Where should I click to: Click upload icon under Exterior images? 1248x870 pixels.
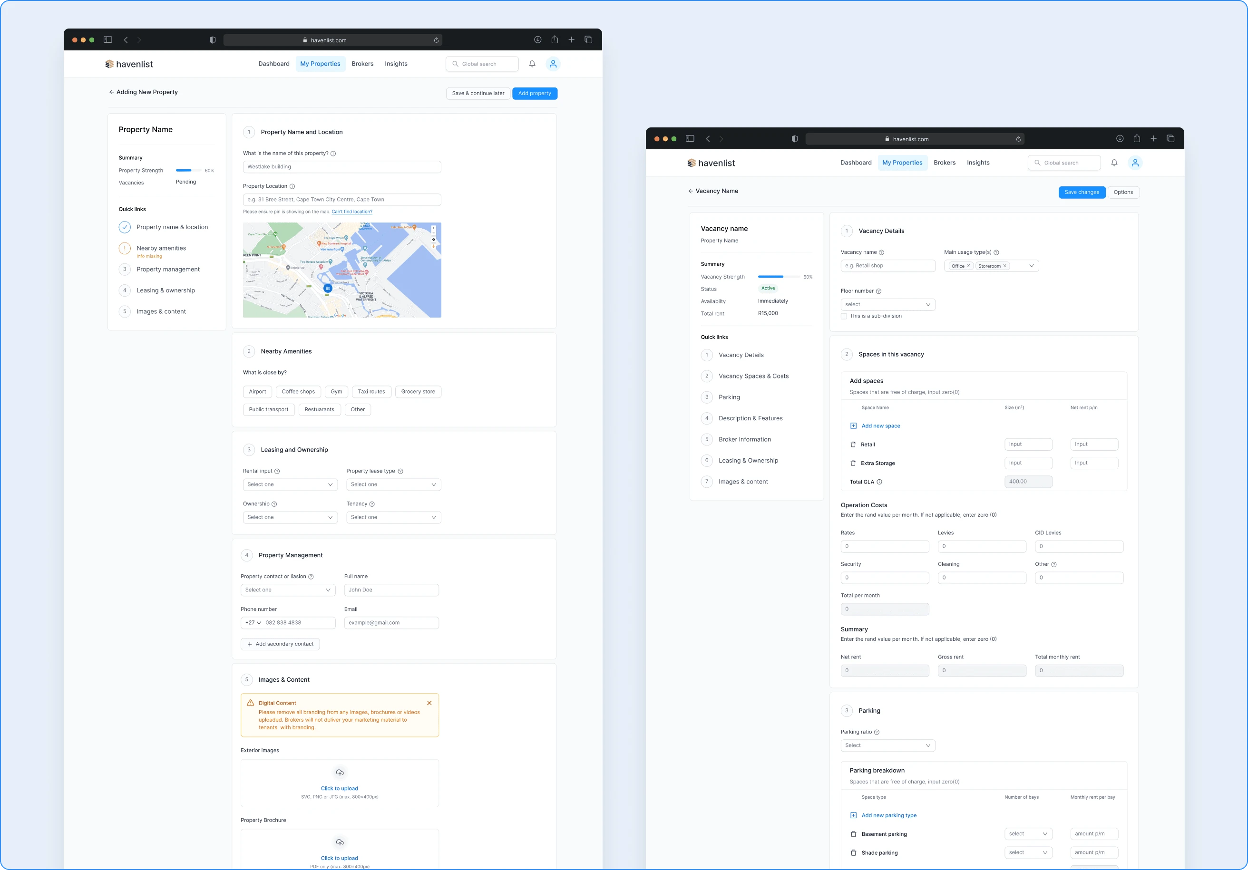tap(340, 773)
